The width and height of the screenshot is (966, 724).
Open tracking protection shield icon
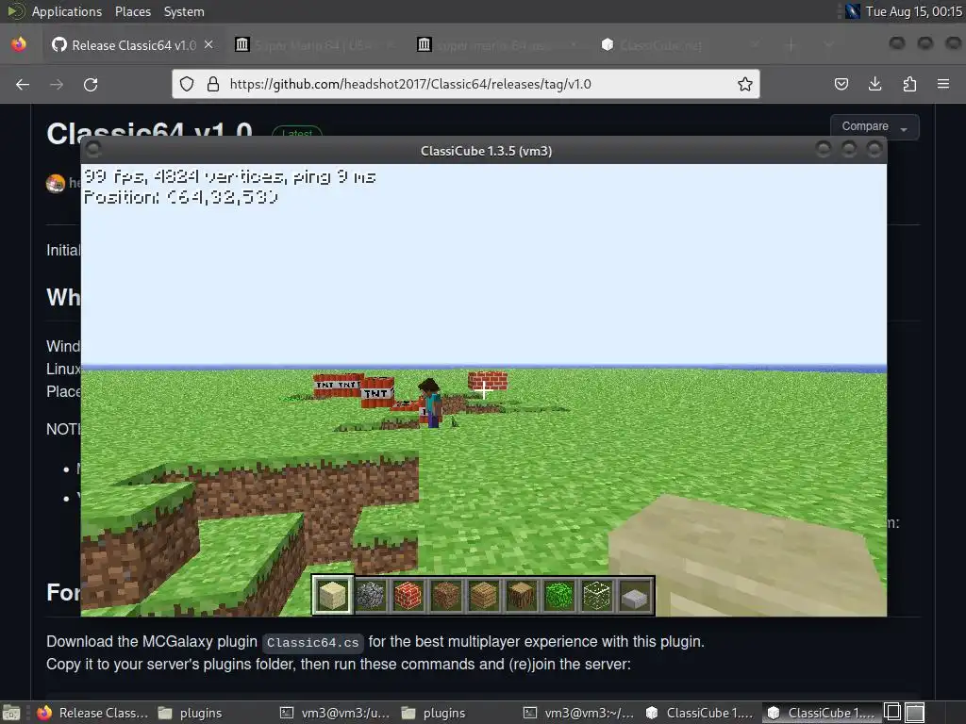tap(187, 84)
